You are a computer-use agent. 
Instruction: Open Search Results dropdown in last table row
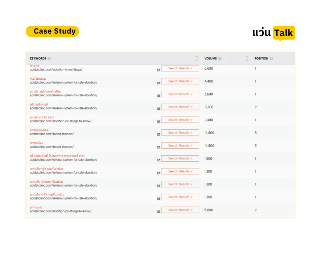point(180,210)
